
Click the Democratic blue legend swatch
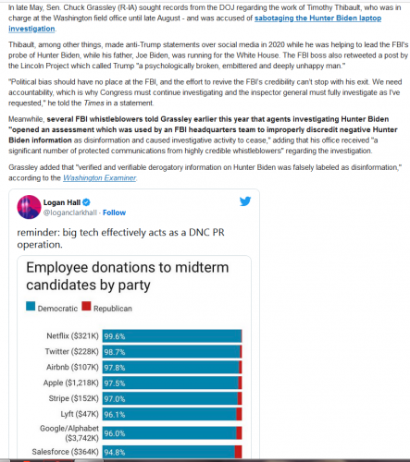click(31, 306)
